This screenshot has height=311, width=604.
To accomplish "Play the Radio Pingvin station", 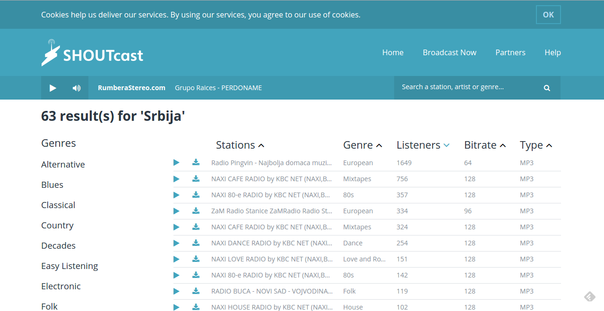I will tap(176, 163).
